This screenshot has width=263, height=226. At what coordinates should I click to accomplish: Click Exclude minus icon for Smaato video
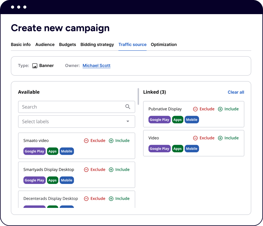click(x=86, y=141)
